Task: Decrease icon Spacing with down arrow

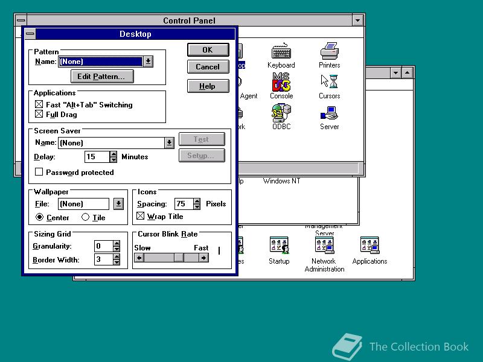Action: (197, 206)
